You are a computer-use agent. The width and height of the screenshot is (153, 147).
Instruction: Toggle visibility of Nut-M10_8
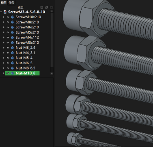coord(8,73)
